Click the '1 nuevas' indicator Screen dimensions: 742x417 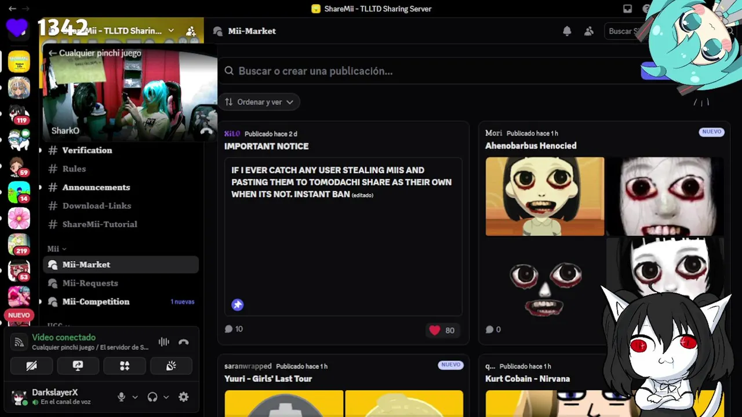183,302
